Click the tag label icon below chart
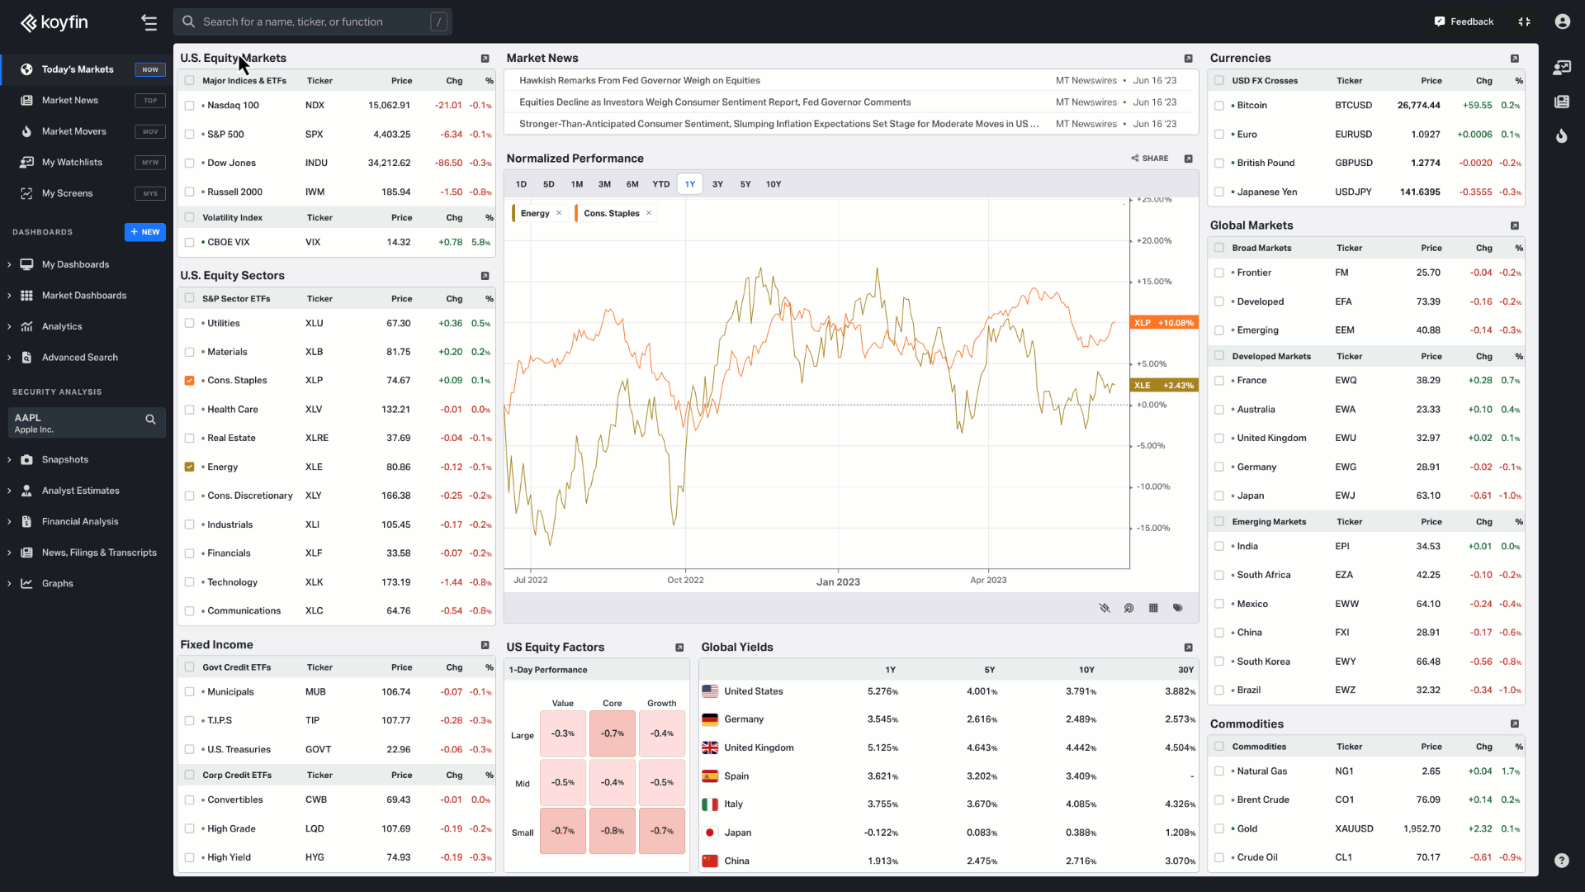1585x892 pixels. tap(1178, 608)
